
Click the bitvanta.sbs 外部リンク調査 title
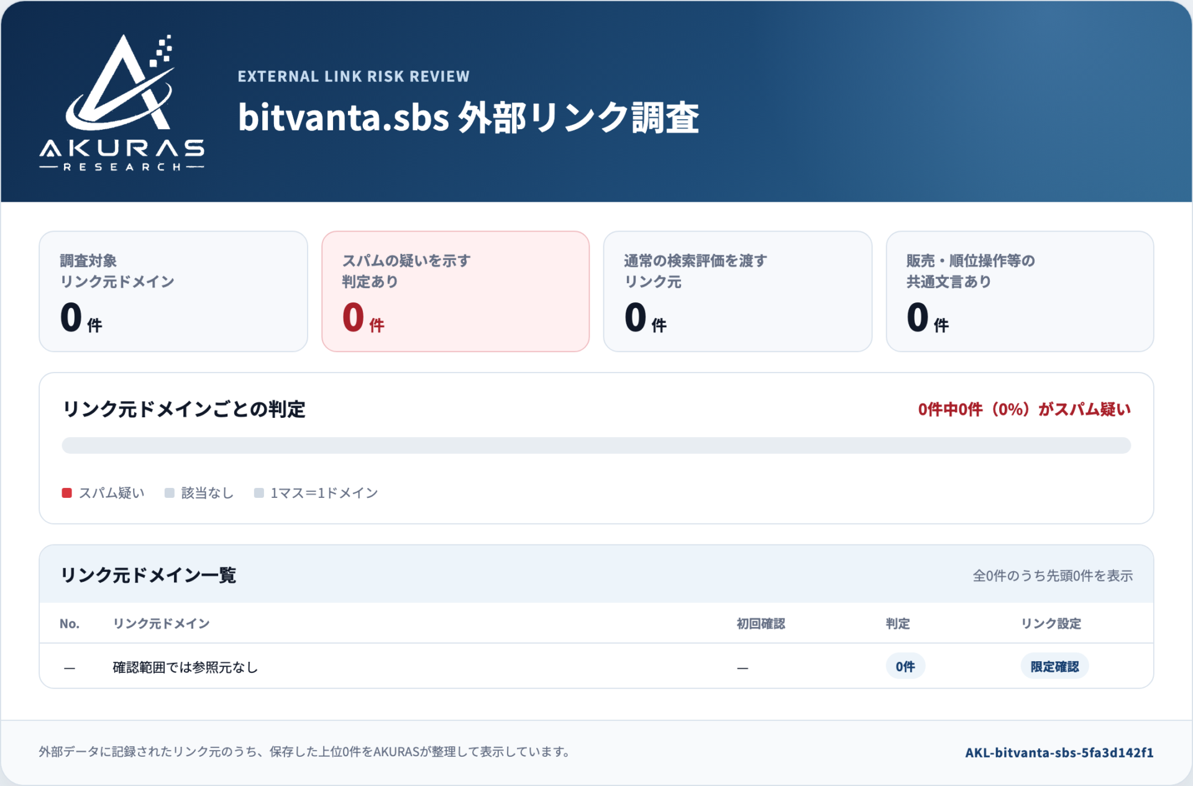point(469,117)
